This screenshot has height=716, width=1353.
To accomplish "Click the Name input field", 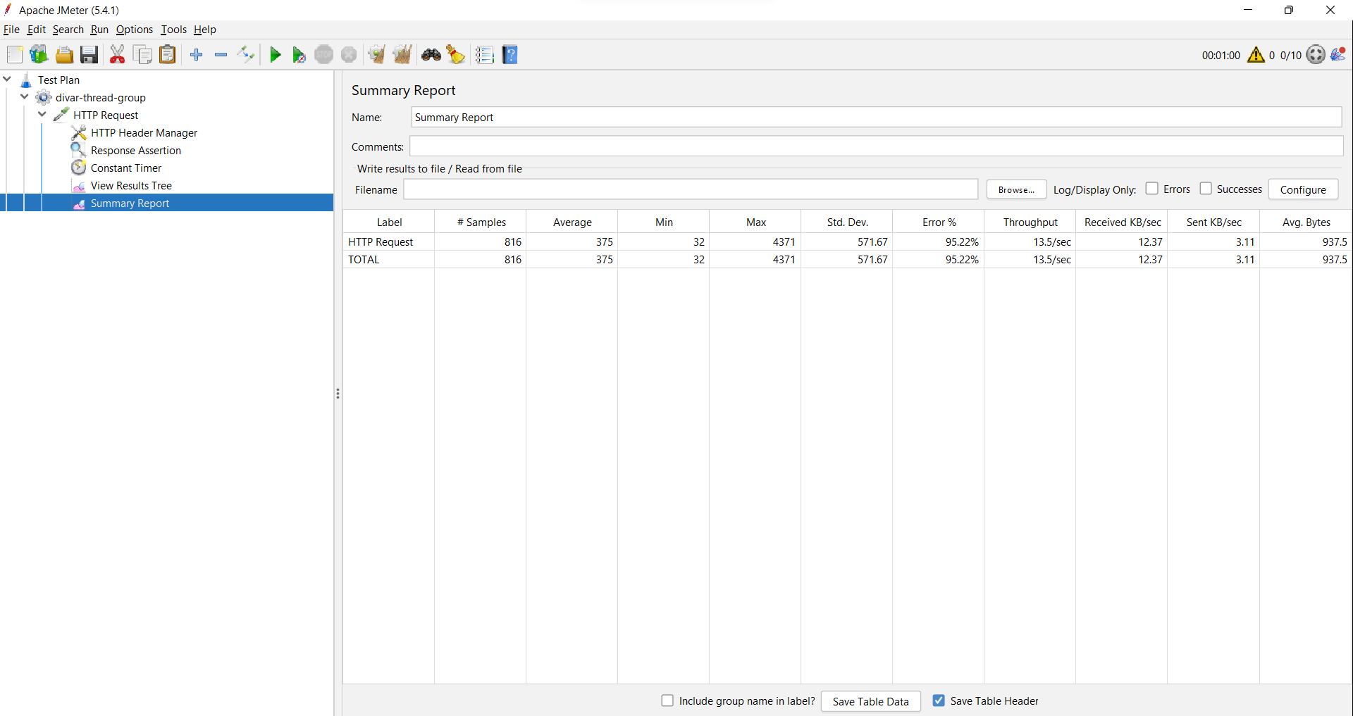I will pyautogui.click(x=876, y=117).
